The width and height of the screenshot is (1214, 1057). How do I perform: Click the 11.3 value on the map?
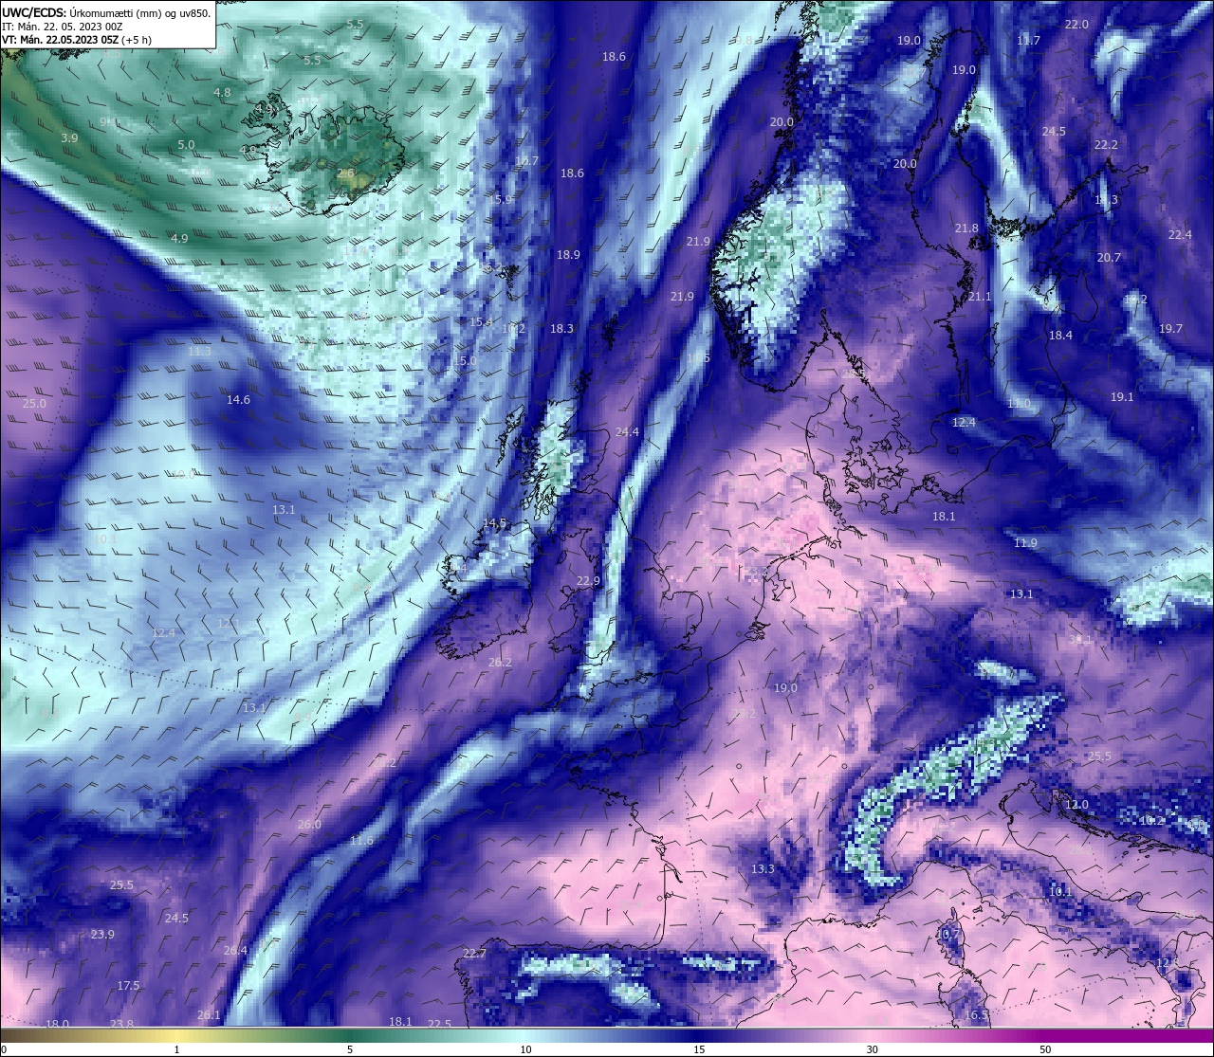(199, 352)
